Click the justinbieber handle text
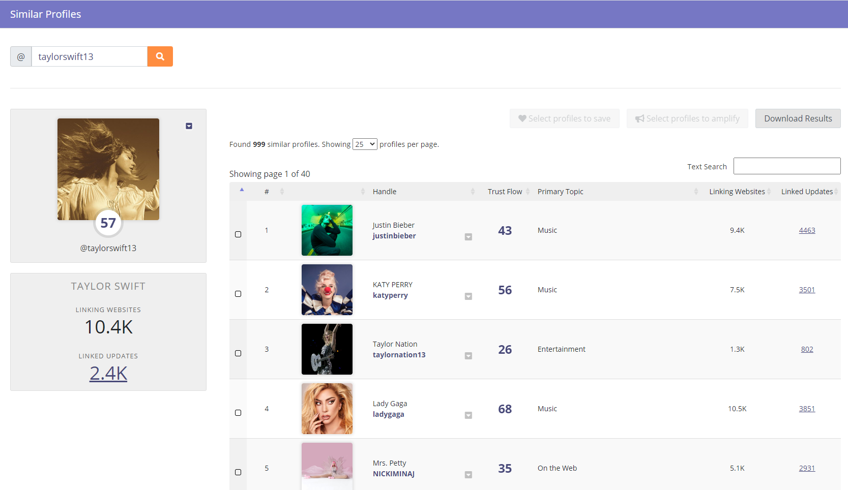Viewport: 848px width, 490px height. pyautogui.click(x=394, y=236)
